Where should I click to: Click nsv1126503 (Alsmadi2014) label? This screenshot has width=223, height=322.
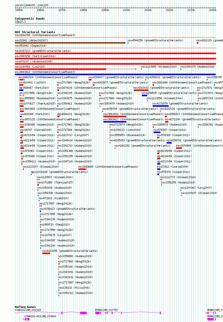point(55,177)
